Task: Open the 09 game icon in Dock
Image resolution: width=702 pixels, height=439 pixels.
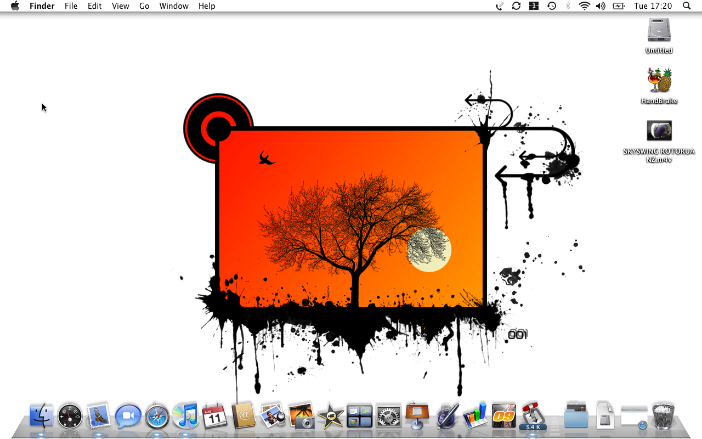Action: [x=503, y=416]
